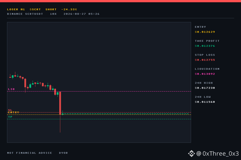Click the DYOR footer text
This screenshot has width=241, height=160.
pyautogui.click(x=64, y=153)
